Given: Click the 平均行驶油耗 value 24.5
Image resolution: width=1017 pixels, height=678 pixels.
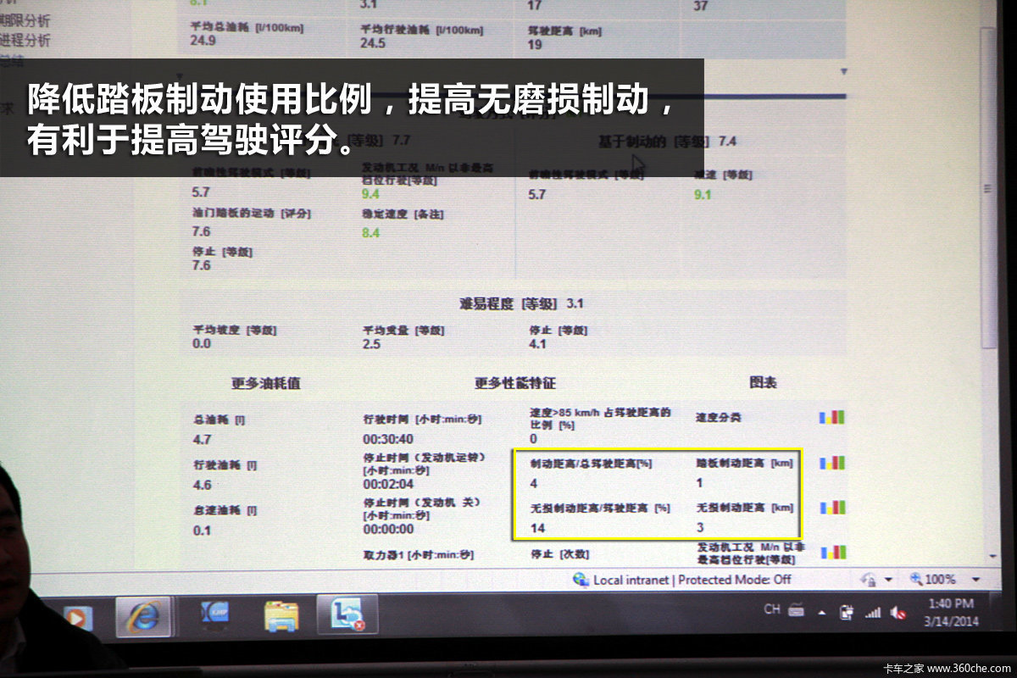Looking at the screenshot, I should (x=372, y=42).
